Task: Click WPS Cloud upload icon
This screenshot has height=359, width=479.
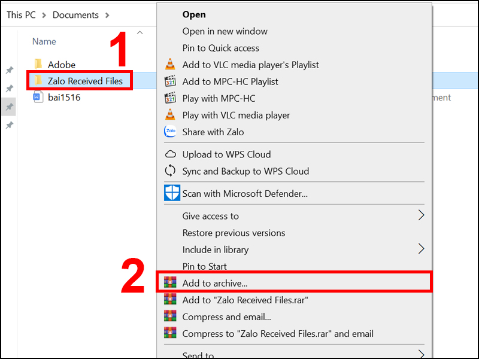Action: (x=171, y=154)
